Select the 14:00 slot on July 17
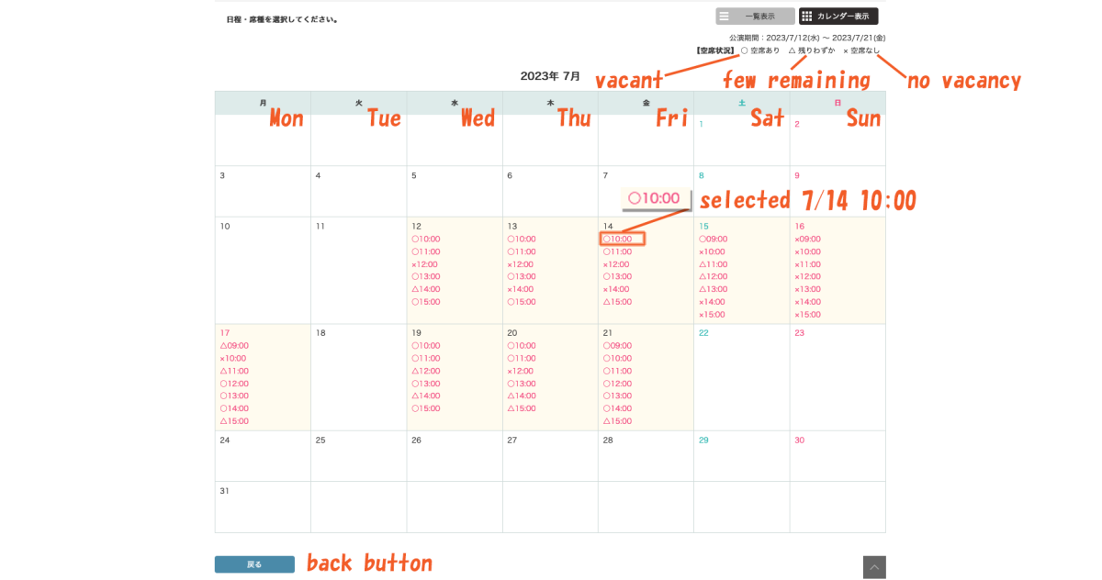1102x580 pixels. pos(234,408)
